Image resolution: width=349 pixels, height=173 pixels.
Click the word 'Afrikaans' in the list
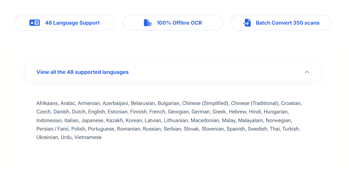click(47, 103)
